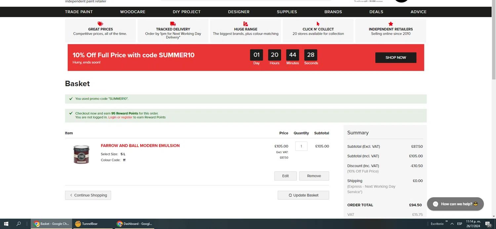Open the BRANDS menu
The height and width of the screenshot is (229, 496).
(x=333, y=12)
